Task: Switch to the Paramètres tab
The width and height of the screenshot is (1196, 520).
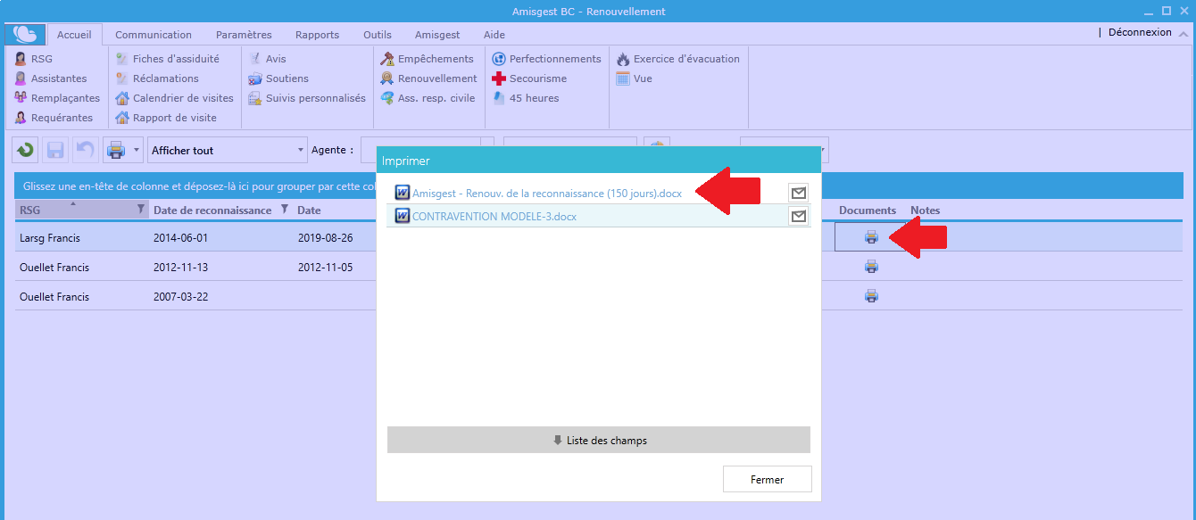Action: (x=244, y=35)
